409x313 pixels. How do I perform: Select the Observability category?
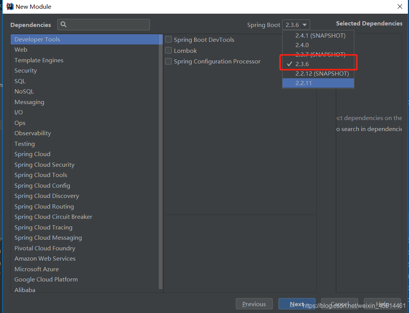85,133
